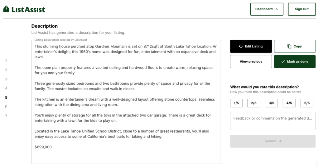
Task: Click the refresh icon on Edit Listing
Action: (241, 46)
